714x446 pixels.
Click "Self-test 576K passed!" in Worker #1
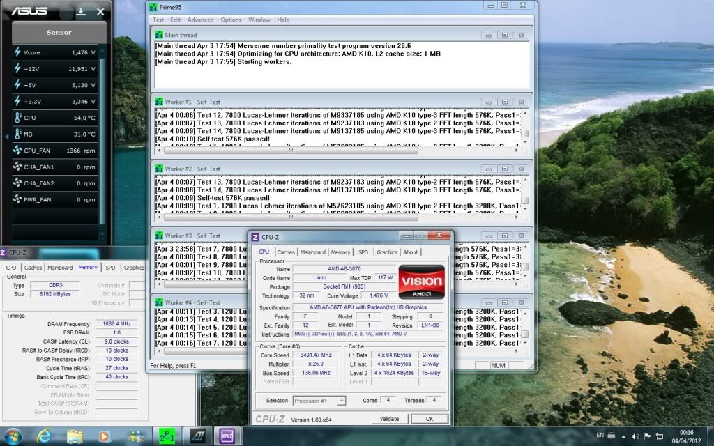(233, 139)
